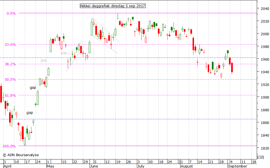Select the 1840 price axis value
This screenshot has width=270, height=168.
pyautogui.click(x=265, y=135)
